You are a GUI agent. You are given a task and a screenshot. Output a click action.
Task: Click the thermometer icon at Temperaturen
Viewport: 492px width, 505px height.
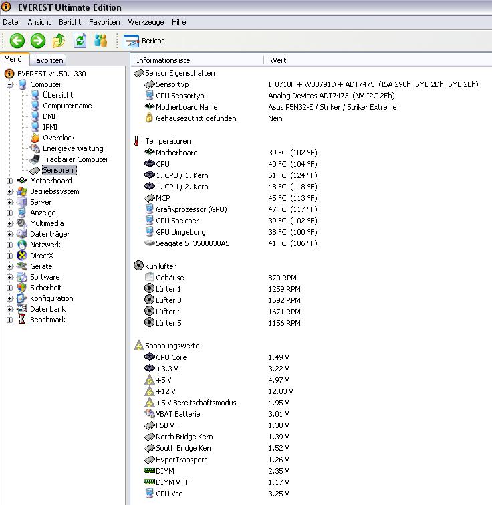pyautogui.click(x=138, y=141)
